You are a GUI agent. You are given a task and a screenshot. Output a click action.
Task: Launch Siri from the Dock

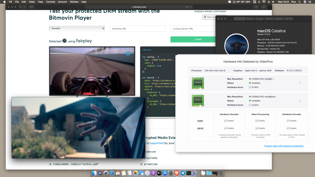point(100,173)
